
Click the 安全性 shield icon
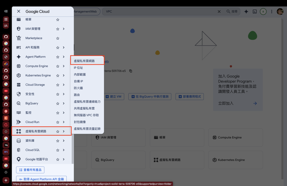coord(19,94)
